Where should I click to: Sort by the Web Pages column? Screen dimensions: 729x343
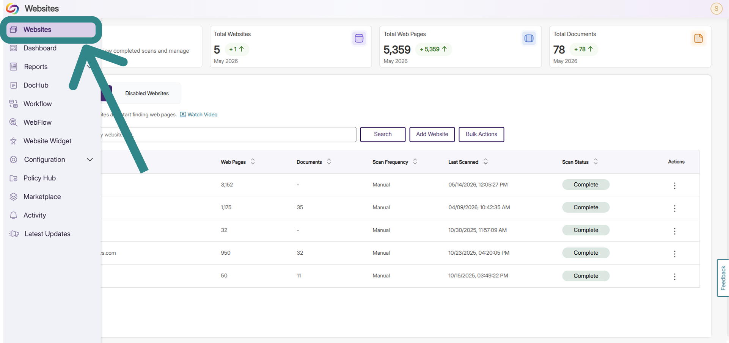click(253, 162)
